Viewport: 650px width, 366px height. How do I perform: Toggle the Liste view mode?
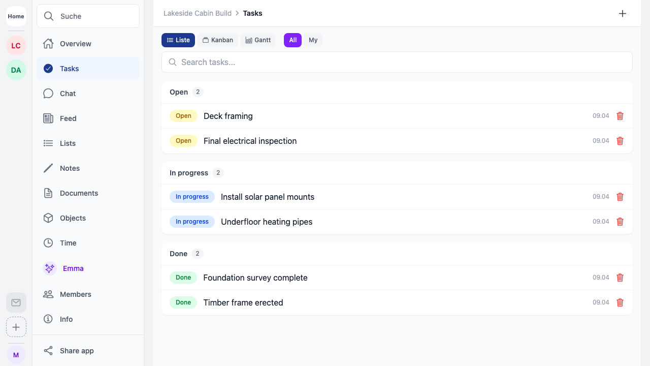(x=178, y=40)
